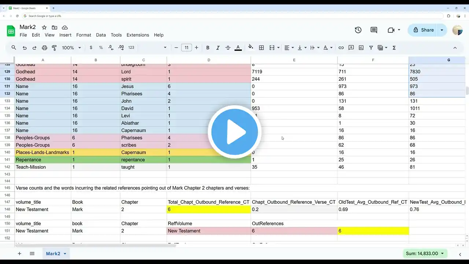Star the Mark2 document
The width and height of the screenshot is (469, 264).
pyautogui.click(x=44, y=27)
